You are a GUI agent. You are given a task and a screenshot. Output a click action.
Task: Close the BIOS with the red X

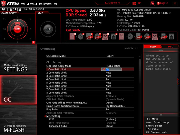click(x=175, y=3)
